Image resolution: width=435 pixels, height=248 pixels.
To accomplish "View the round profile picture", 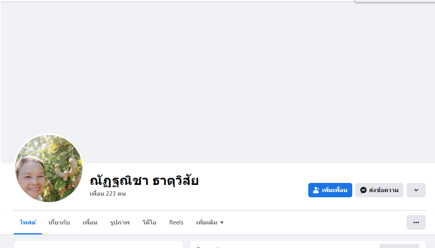I will coord(49,169).
